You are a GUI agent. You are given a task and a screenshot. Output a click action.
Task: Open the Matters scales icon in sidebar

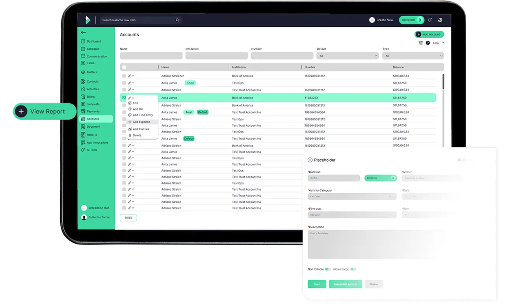pyautogui.click(x=83, y=72)
